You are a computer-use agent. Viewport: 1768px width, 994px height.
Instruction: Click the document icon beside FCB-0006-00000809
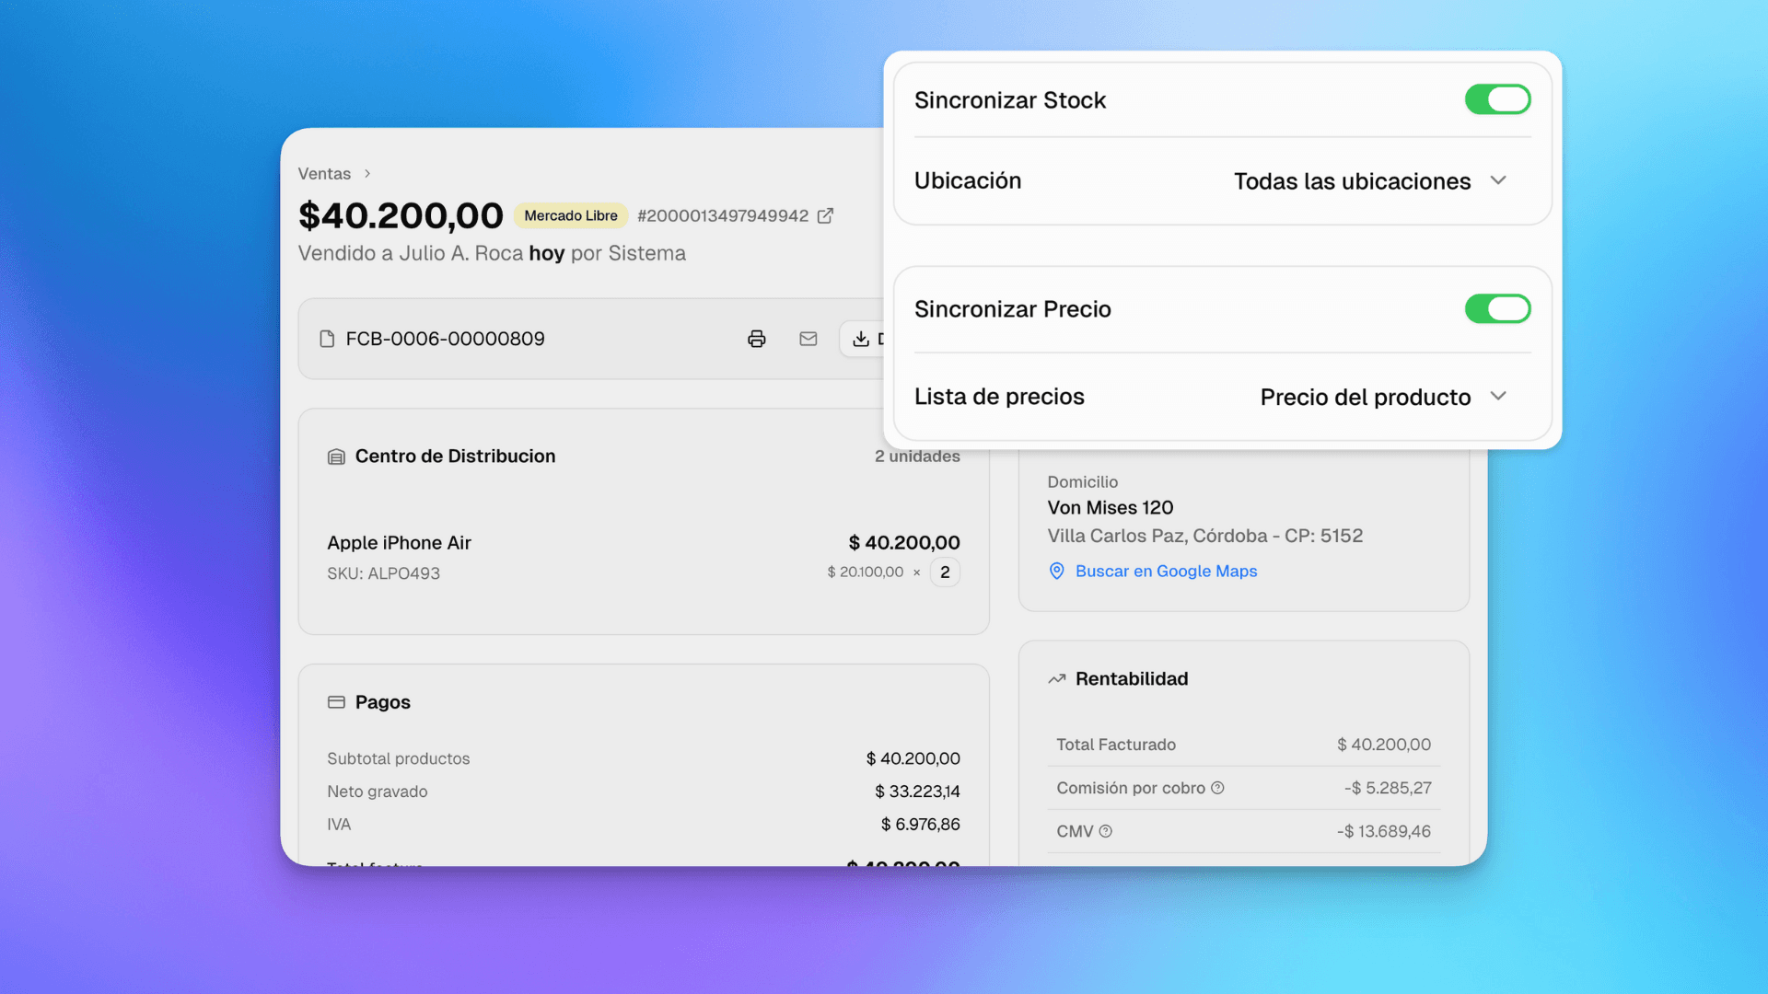pos(328,339)
